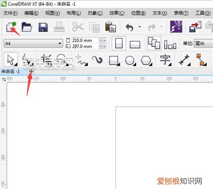Click the Redo arrow

152,27
